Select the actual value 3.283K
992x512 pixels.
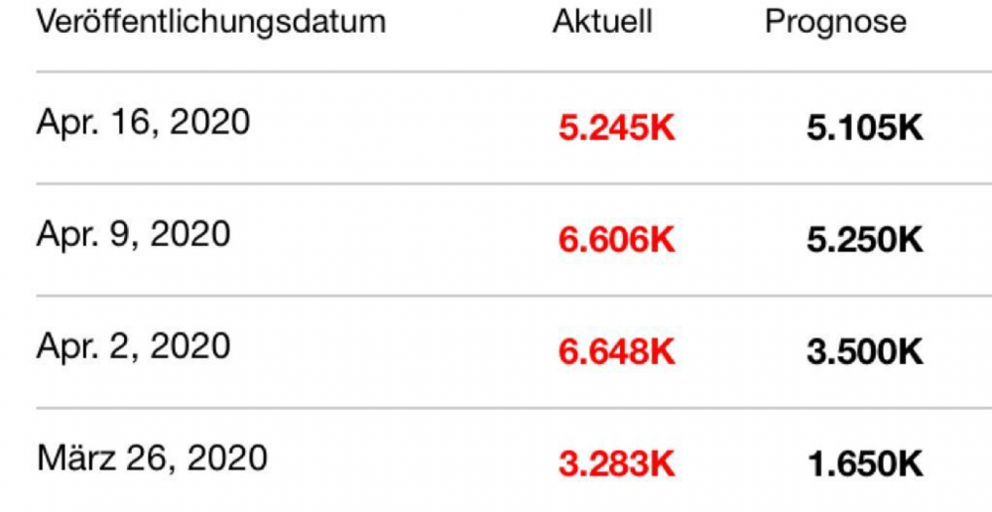pyautogui.click(x=616, y=463)
